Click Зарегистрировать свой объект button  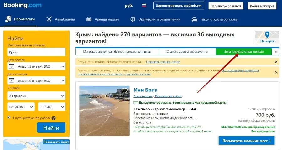pyautogui.click(x=179, y=6)
